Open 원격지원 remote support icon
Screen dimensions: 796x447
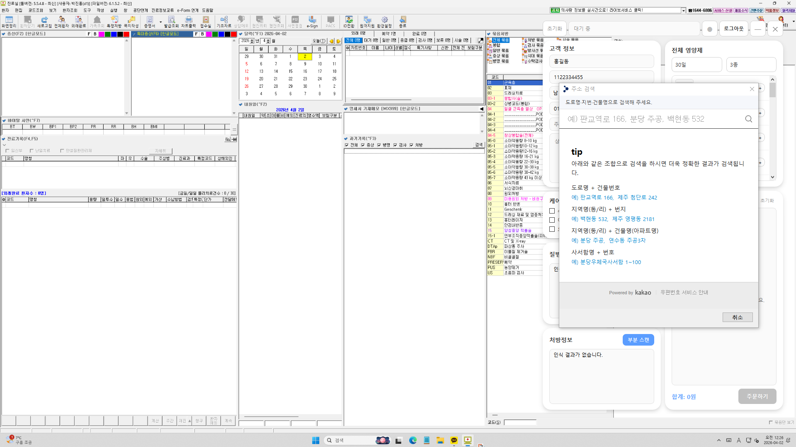[367, 22]
